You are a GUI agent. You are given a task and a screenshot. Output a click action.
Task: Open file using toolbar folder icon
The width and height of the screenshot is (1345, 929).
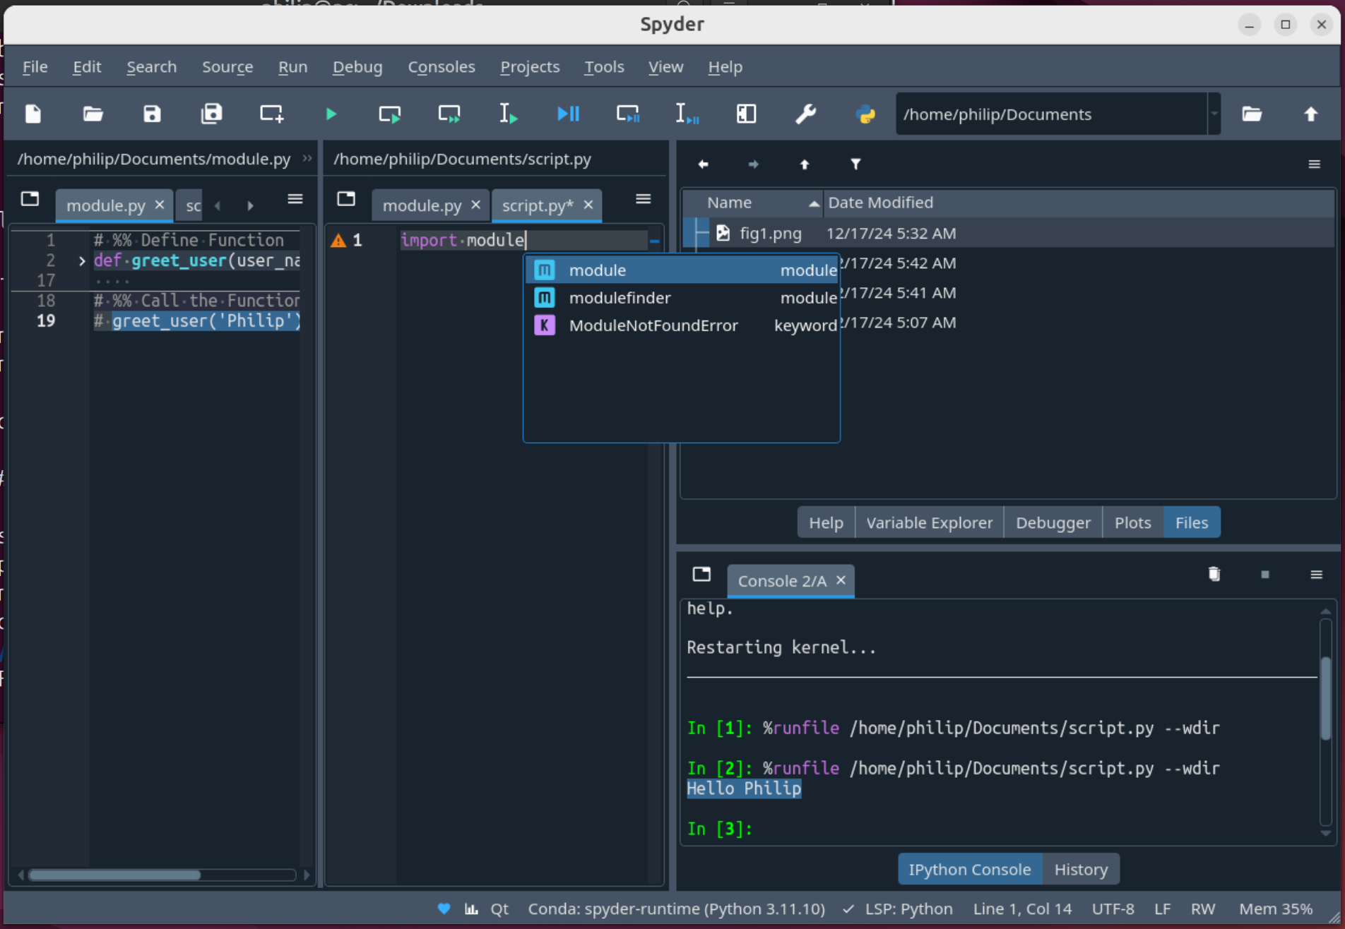tap(93, 114)
